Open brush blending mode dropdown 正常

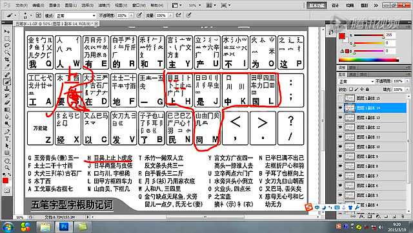click(76, 15)
